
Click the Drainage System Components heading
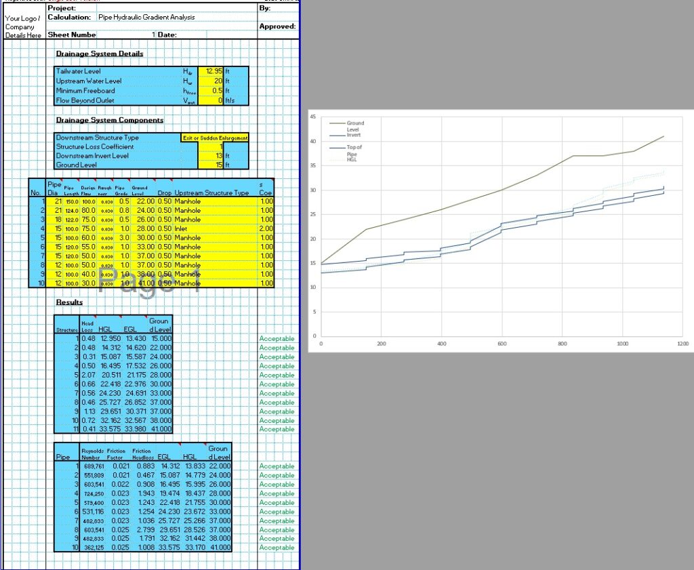click(109, 120)
